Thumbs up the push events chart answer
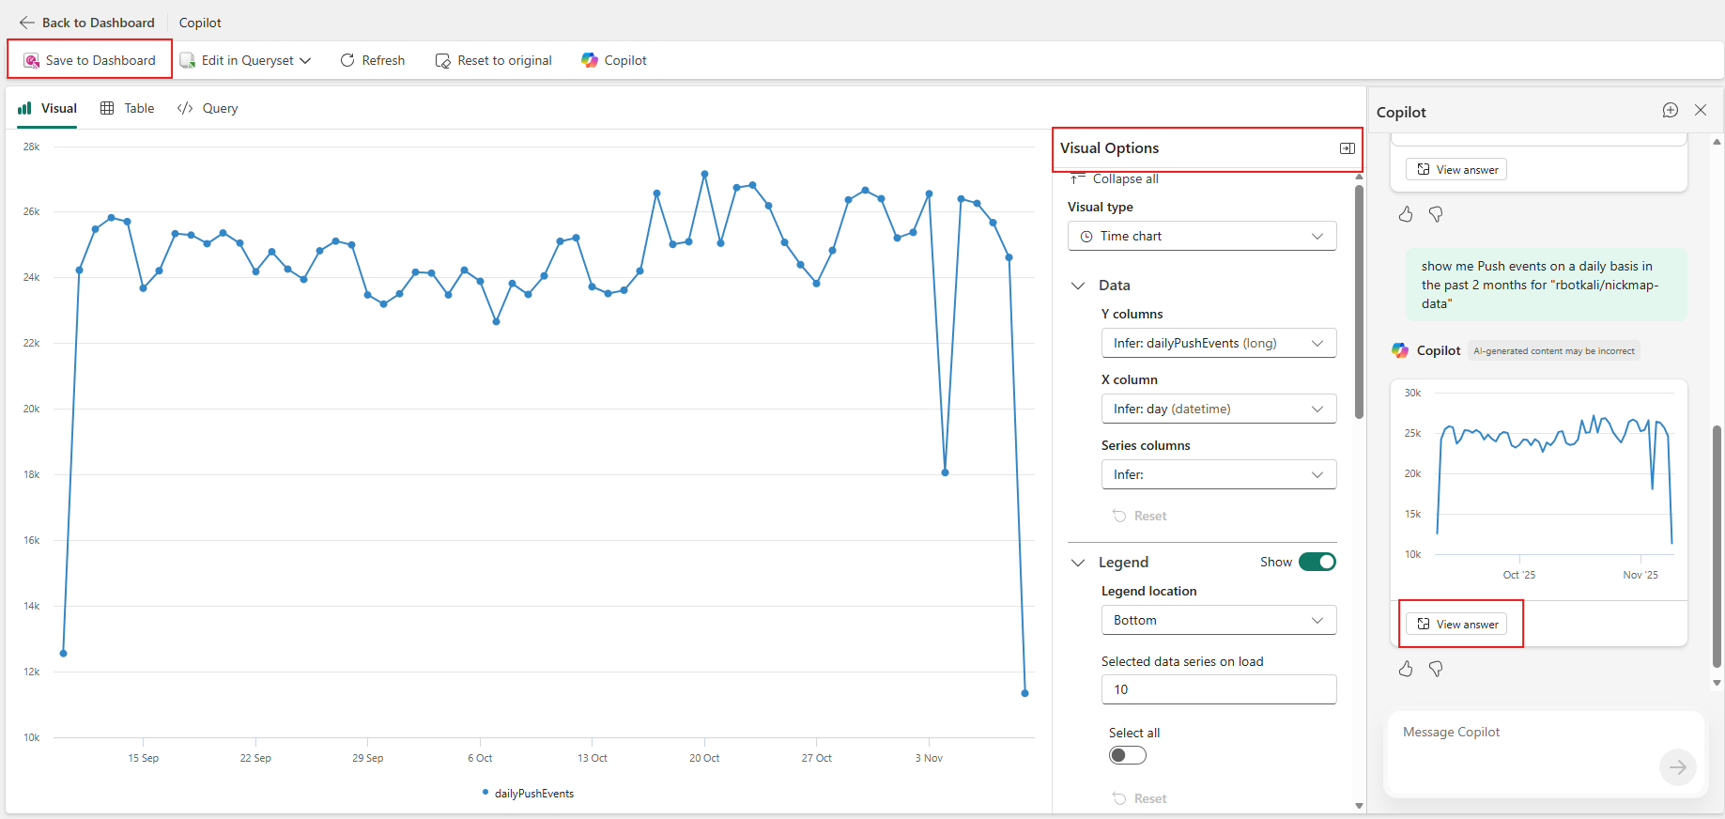The height and width of the screenshot is (819, 1725). click(1406, 669)
